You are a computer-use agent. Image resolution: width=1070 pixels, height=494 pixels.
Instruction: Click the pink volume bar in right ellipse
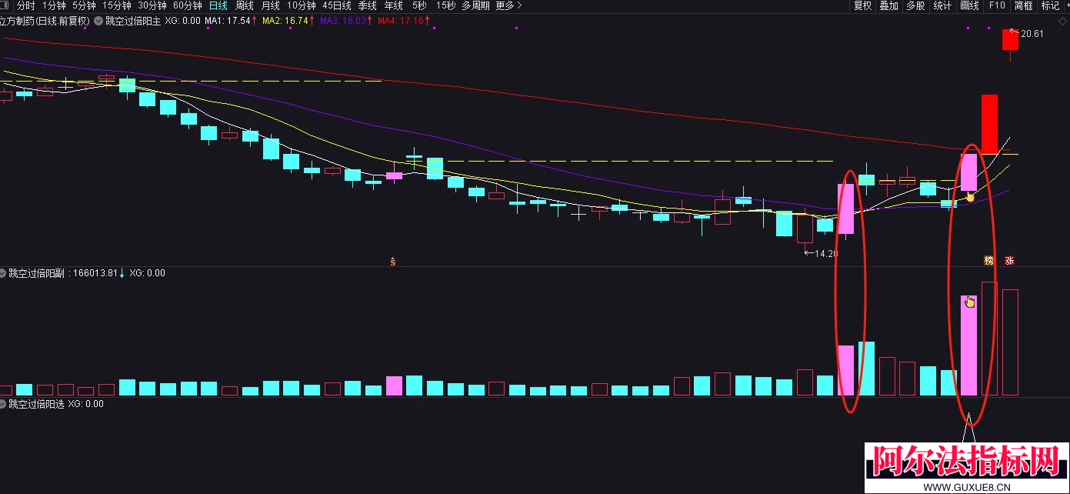pos(968,345)
